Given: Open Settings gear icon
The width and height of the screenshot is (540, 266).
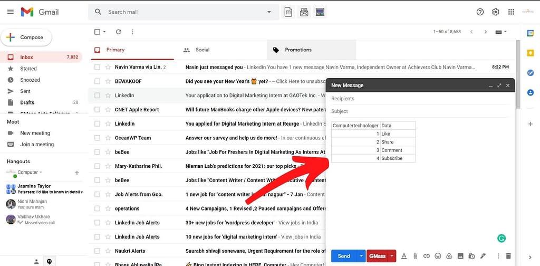Looking at the screenshot, I should (496, 12).
